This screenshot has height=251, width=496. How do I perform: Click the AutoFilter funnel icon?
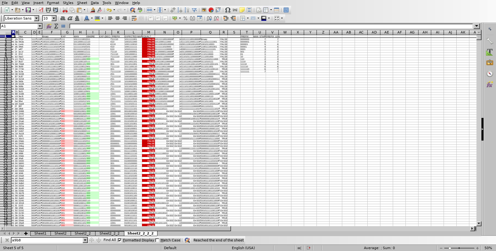click(x=194, y=10)
